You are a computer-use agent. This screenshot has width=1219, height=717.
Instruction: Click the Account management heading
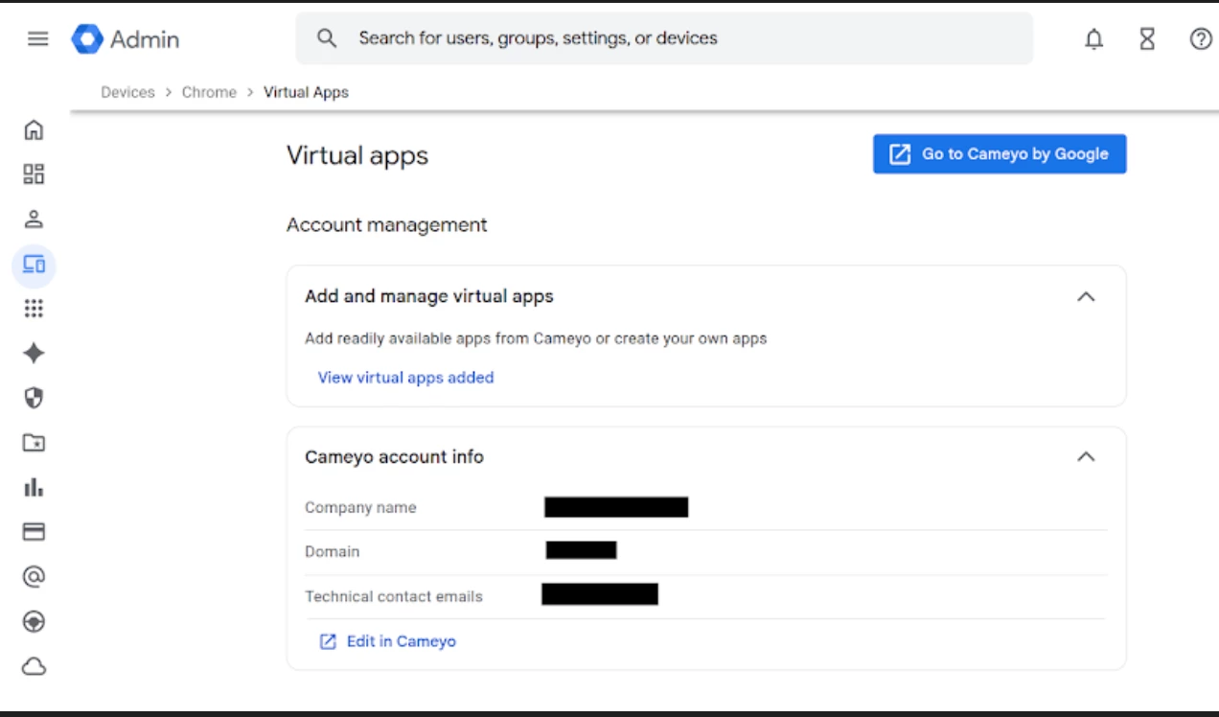click(x=387, y=225)
